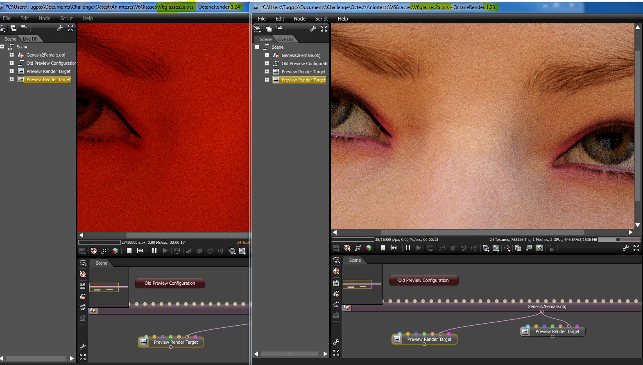The image size is (643, 365).
Task: Click the stacked-windows outliner icon in 1.24 window
Action: [14, 28]
